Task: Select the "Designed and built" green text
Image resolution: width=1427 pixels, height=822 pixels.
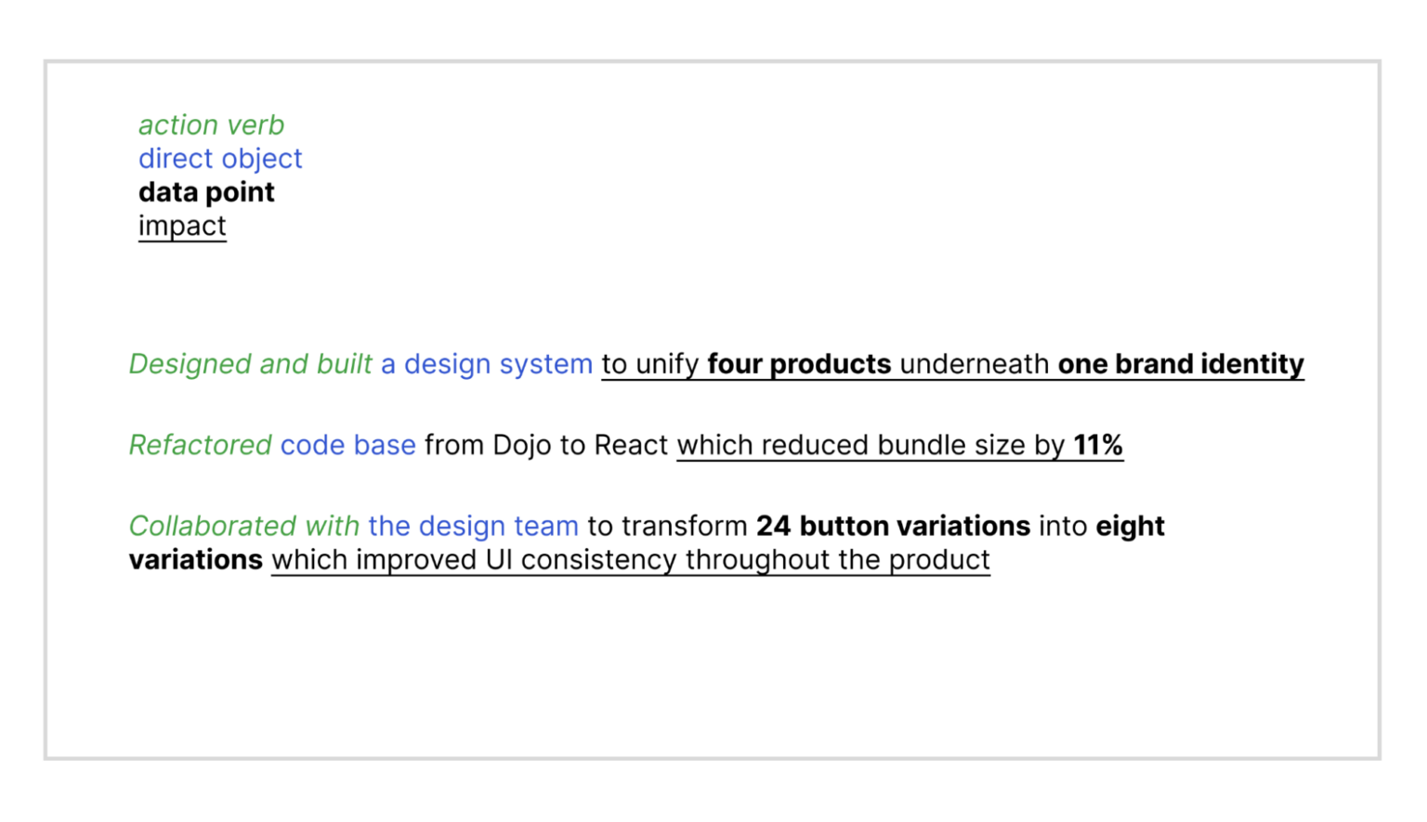Action: click(x=251, y=364)
